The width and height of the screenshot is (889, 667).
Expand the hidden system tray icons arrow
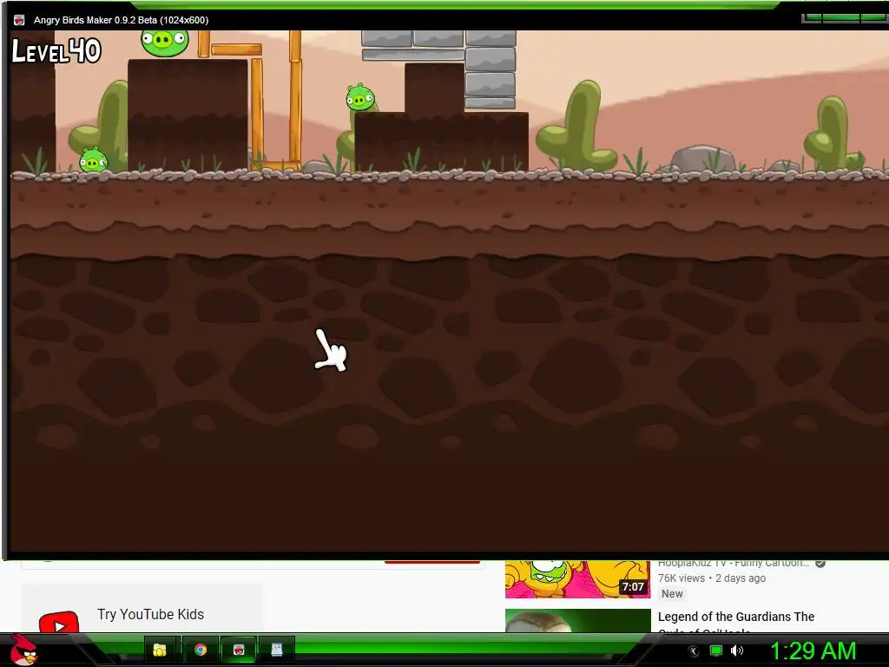click(694, 650)
